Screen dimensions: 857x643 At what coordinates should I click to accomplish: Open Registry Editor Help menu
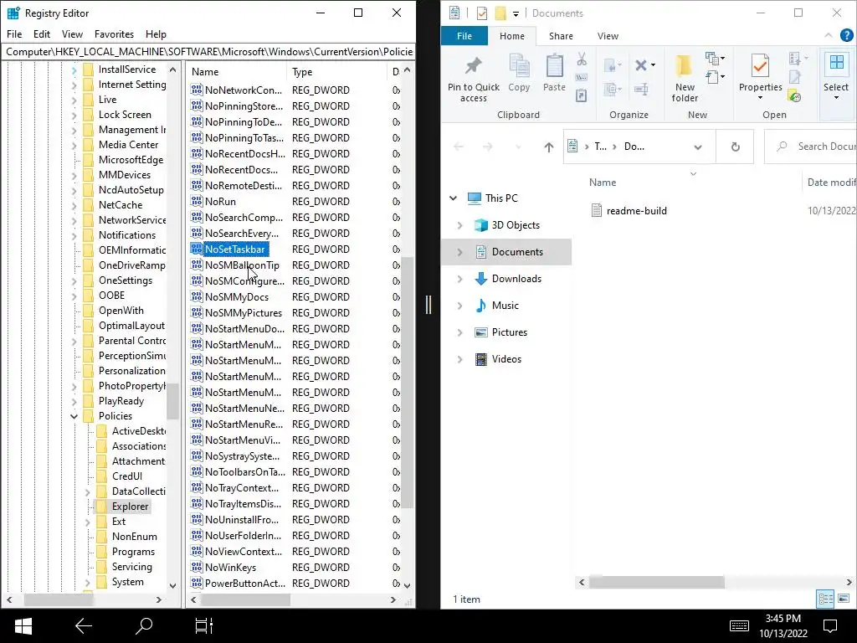(x=156, y=33)
